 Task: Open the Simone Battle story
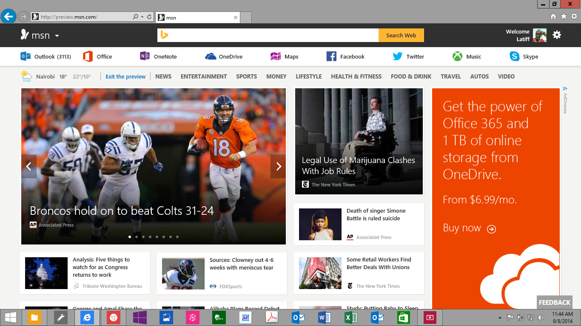359,224
